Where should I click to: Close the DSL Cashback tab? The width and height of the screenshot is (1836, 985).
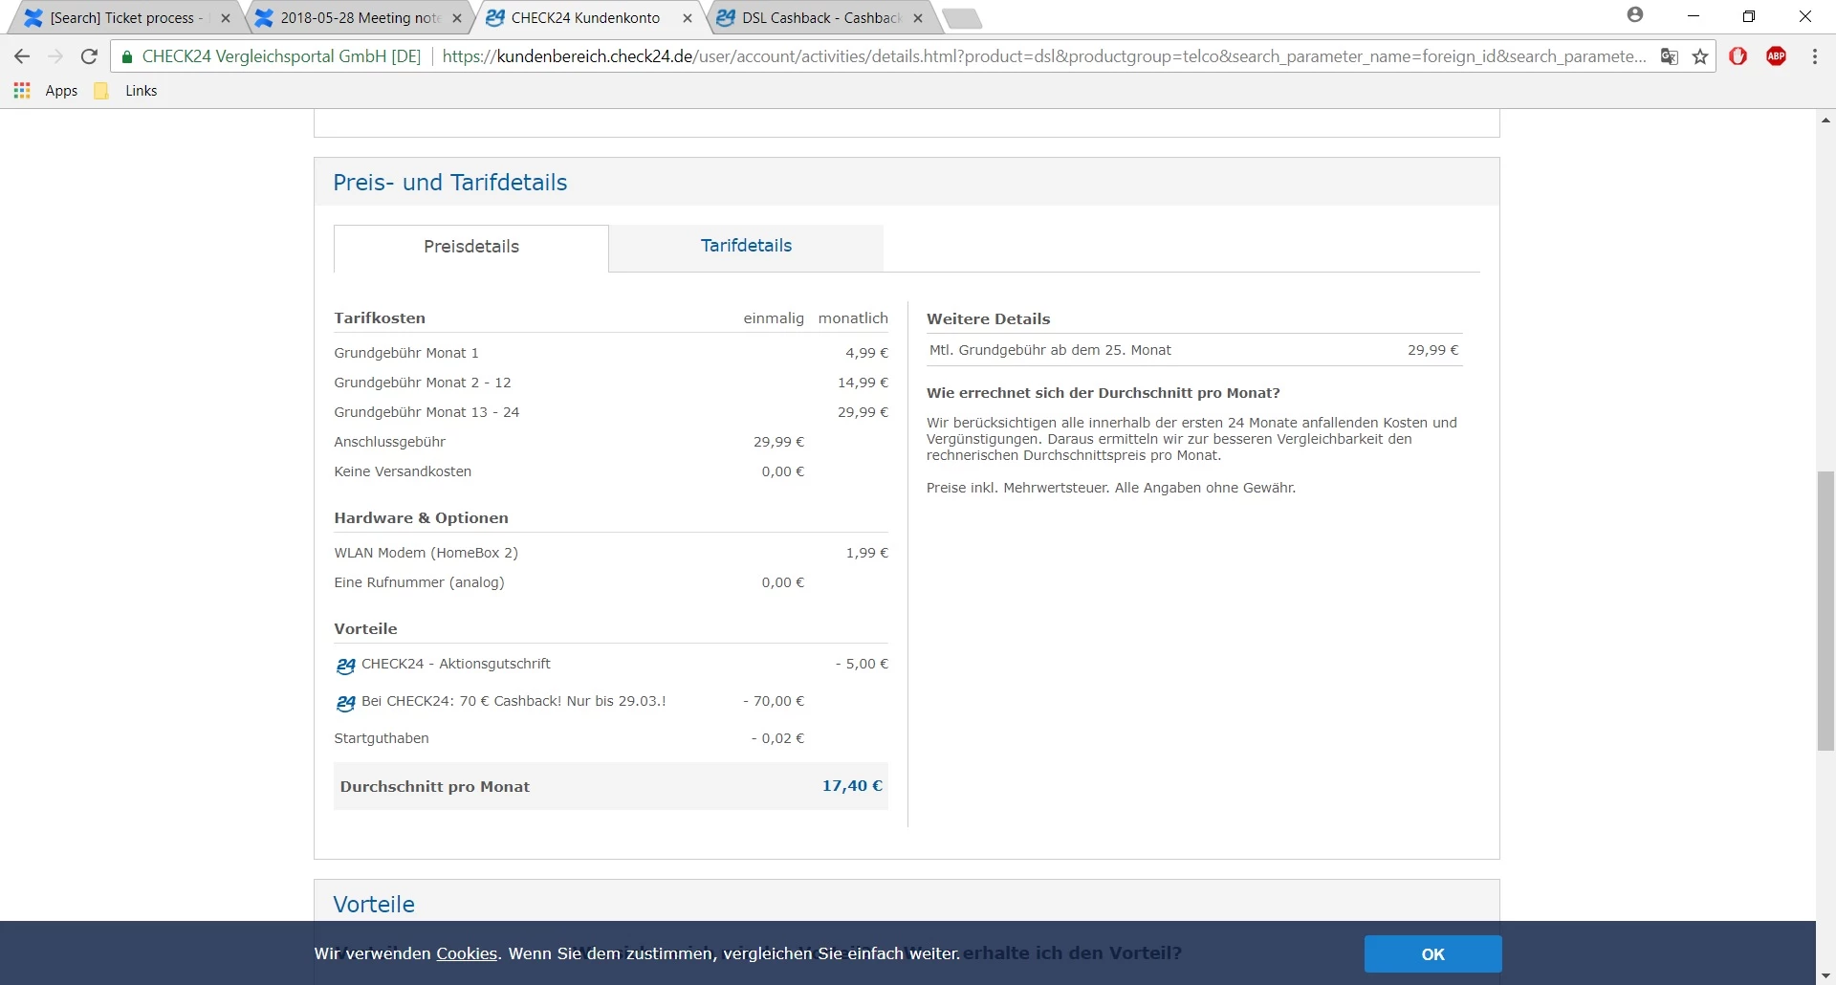[x=918, y=18]
